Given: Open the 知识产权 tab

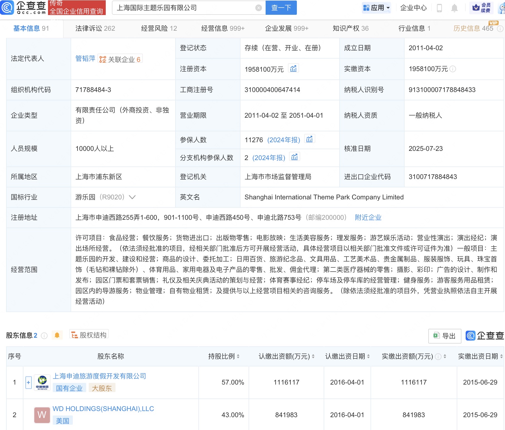Looking at the screenshot, I should pyautogui.click(x=350, y=28).
